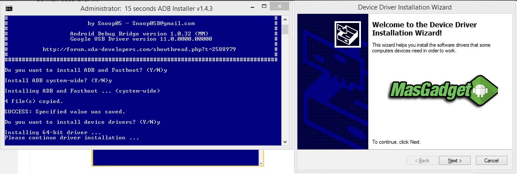The width and height of the screenshot is (517, 174).
Task: Close the ADB Installer console window
Action: [x=280, y=6]
